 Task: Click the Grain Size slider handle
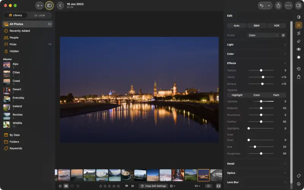coord(255,147)
